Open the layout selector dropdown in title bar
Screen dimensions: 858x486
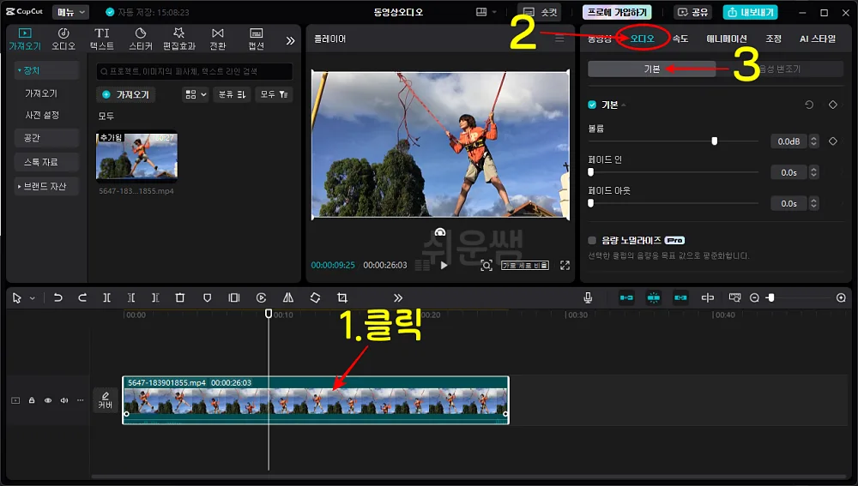click(x=486, y=12)
